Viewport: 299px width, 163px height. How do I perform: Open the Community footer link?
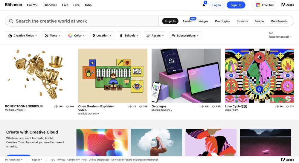click(x=74, y=160)
